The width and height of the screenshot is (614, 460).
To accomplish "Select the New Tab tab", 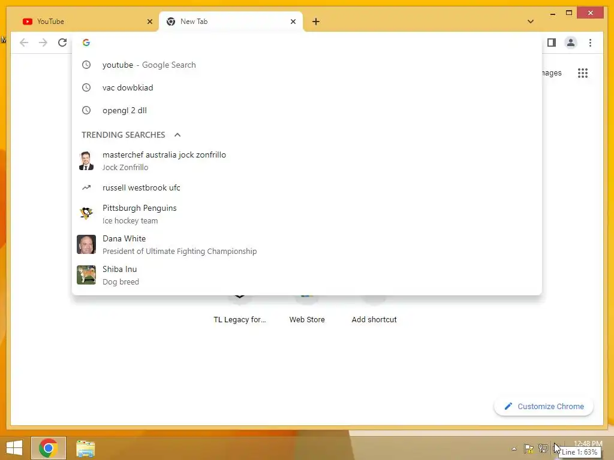I will tap(231, 22).
